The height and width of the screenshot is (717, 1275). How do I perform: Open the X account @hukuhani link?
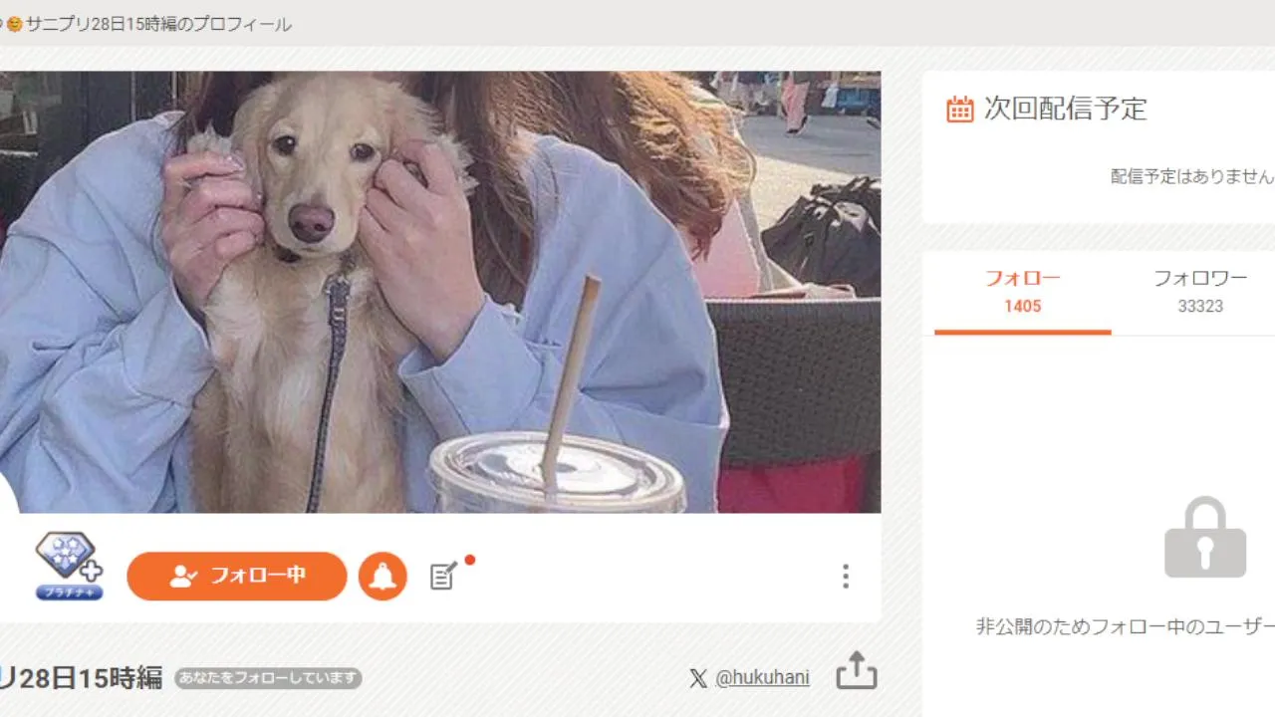tap(762, 678)
